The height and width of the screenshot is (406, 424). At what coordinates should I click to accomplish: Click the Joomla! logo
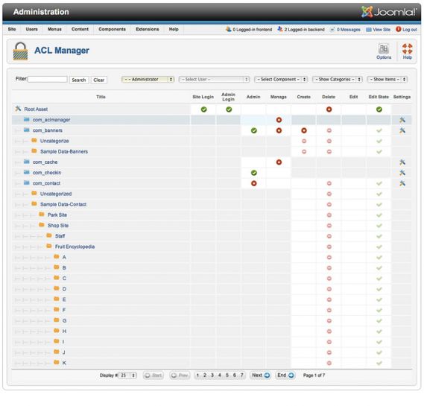point(389,12)
